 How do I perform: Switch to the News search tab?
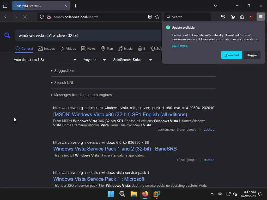click(88, 49)
